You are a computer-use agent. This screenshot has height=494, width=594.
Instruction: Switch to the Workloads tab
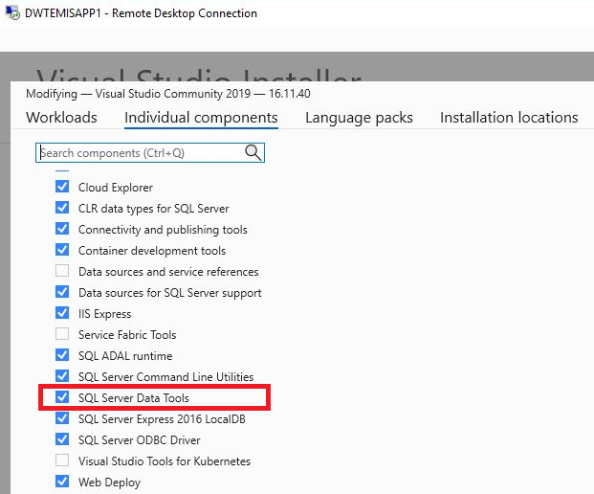61,118
